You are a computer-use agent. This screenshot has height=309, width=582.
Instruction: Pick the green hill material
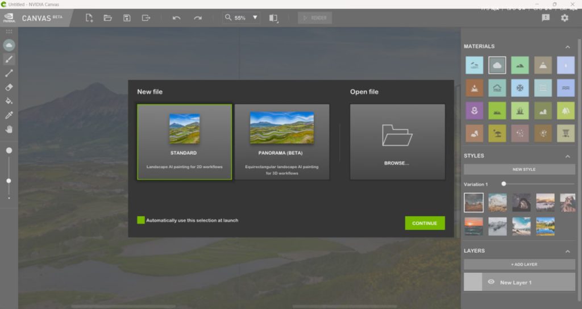[x=520, y=65]
